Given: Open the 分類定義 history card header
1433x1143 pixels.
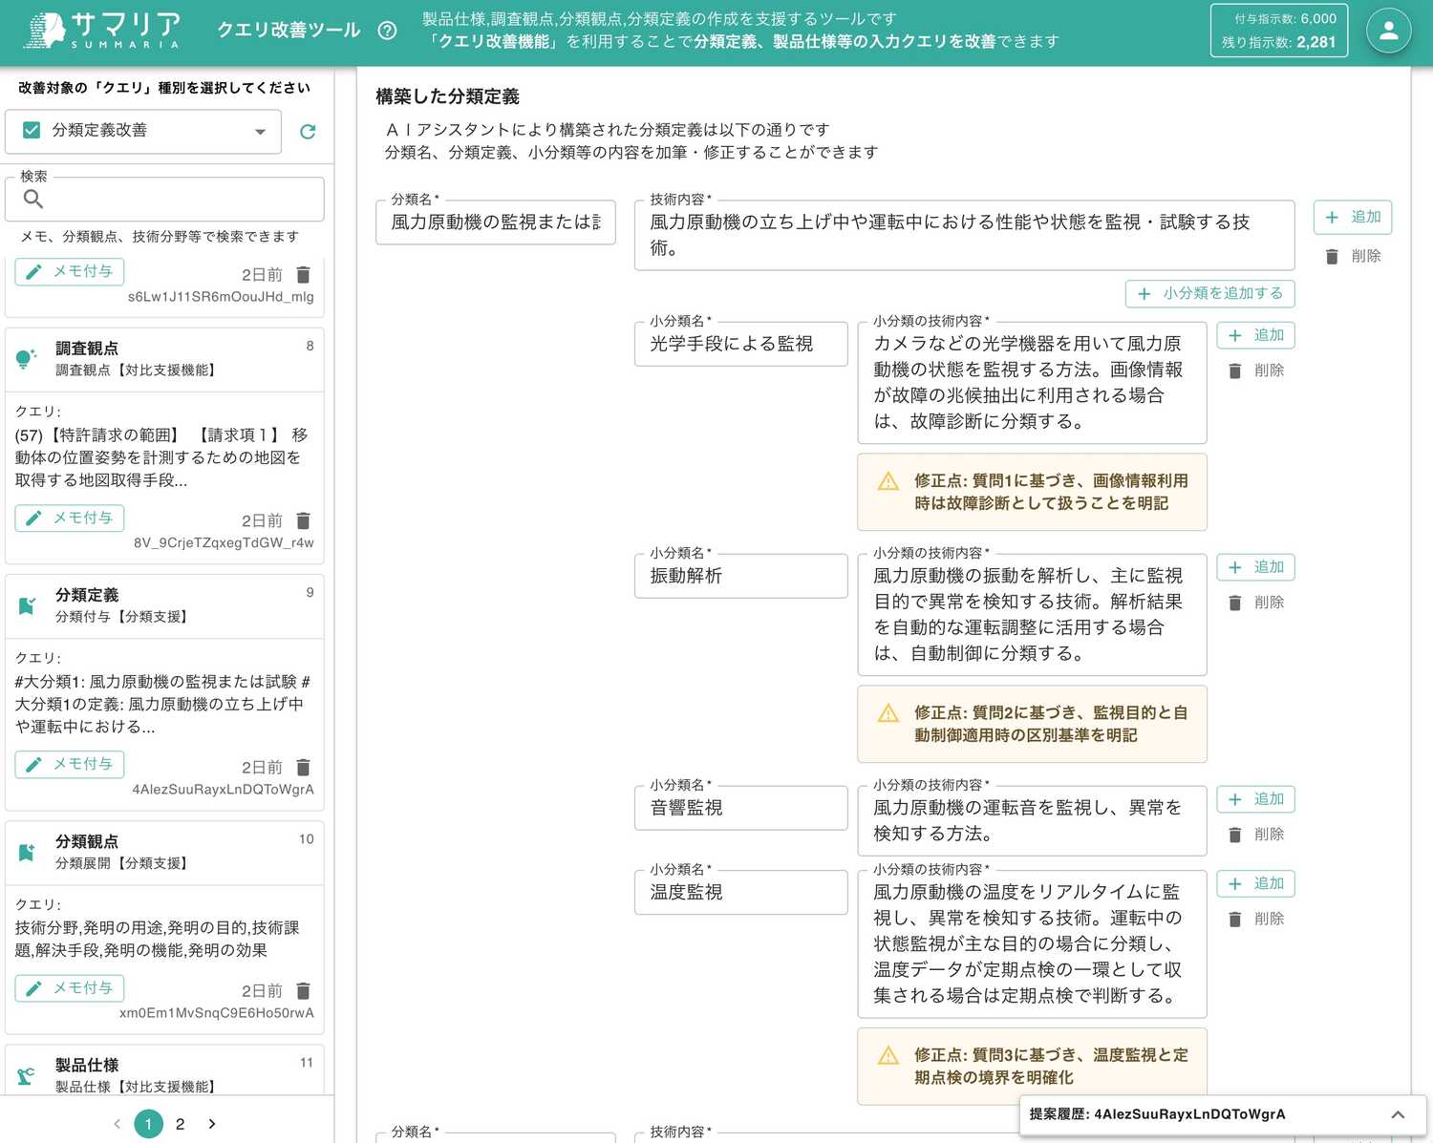Looking at the screenshot, I should pos(164,605).
